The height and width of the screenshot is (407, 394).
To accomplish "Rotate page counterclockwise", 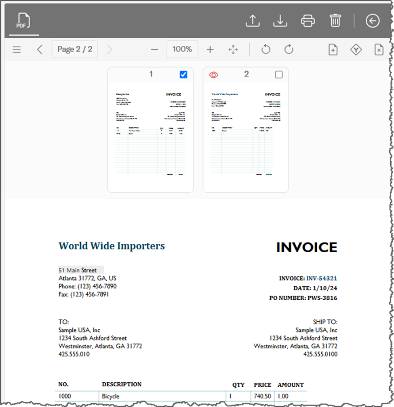I will 266,49.
